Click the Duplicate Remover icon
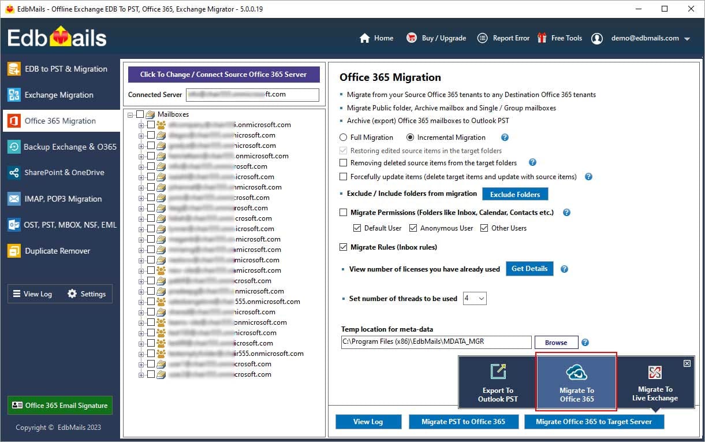 14,251
